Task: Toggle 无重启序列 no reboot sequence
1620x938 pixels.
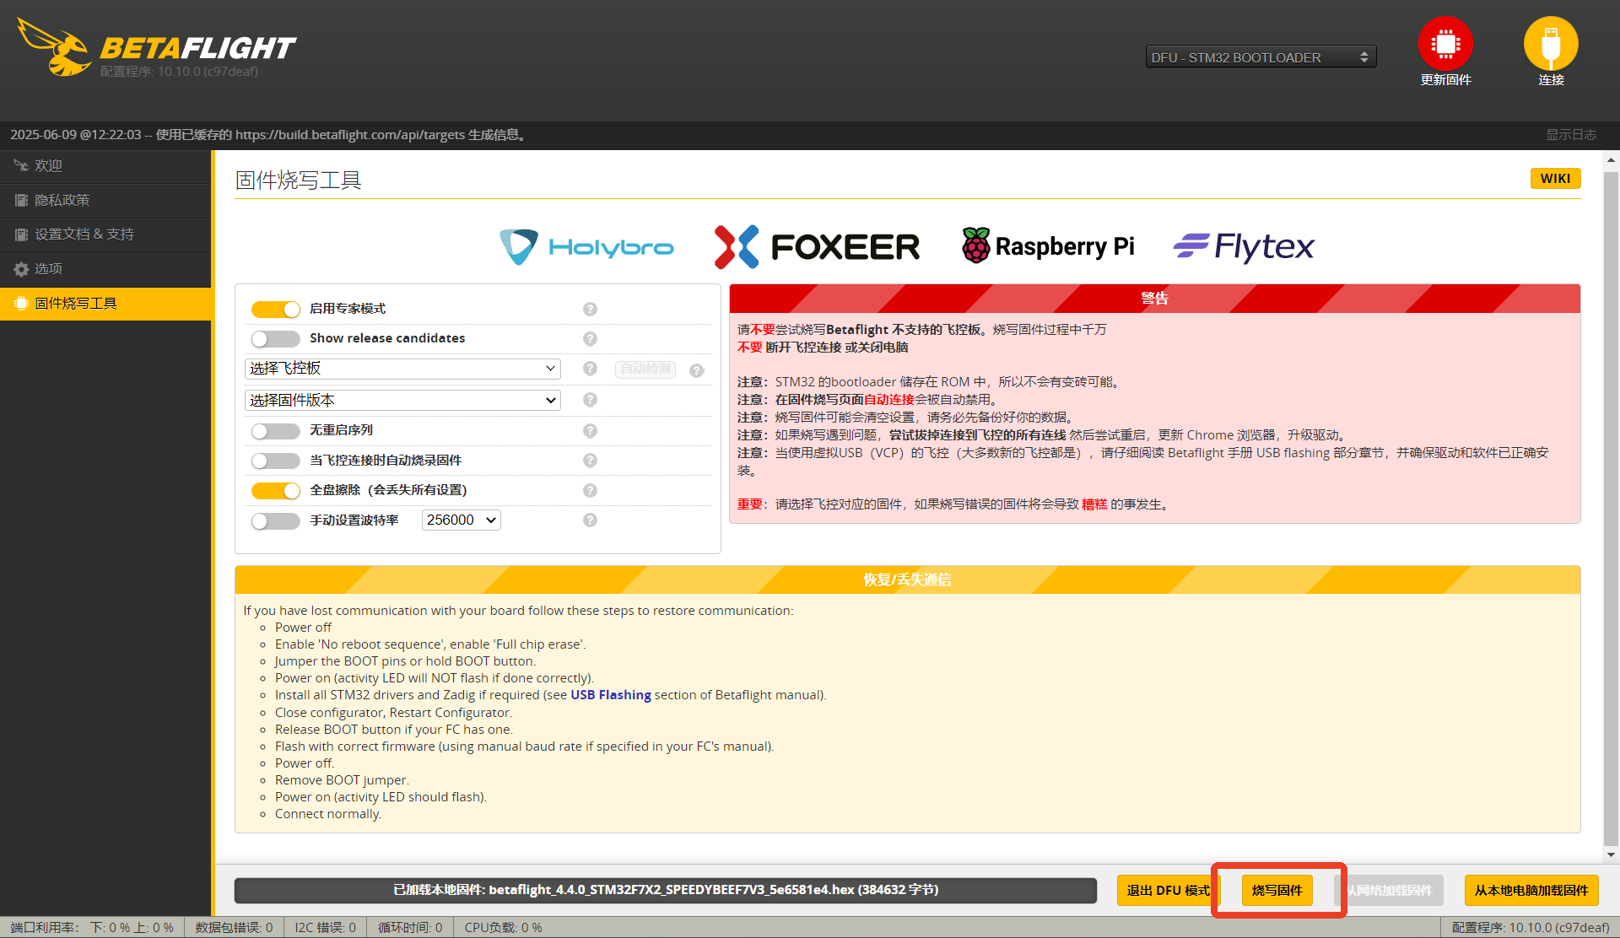Action: pyautogui.click(x=276, y=431)
